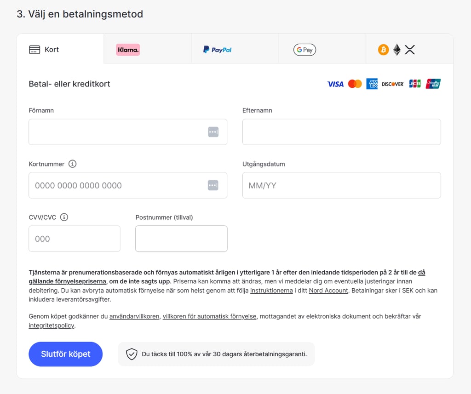Image resolution: width=471 pixels, height=394 pixels.
Task: Focus the Förnamn input field
Action: pyautogui.click(x=128, y=132)
